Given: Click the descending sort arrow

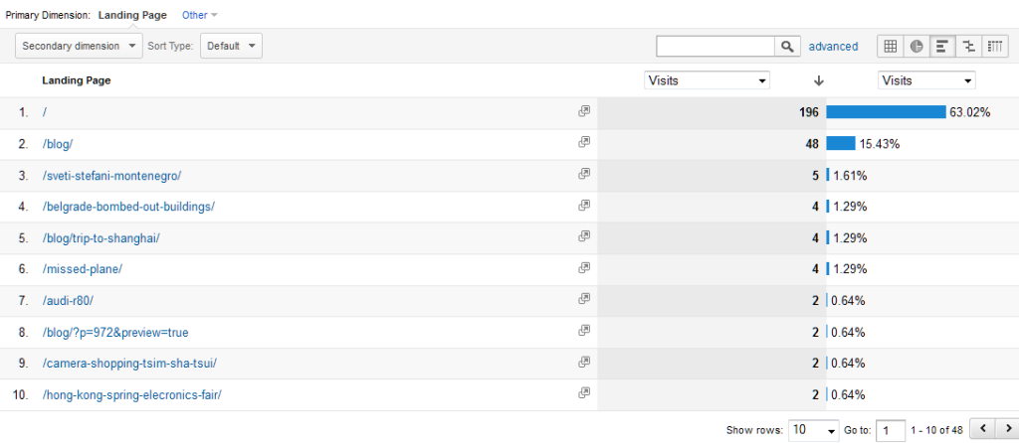Looking at the screenshot, I should coord(819,80).
